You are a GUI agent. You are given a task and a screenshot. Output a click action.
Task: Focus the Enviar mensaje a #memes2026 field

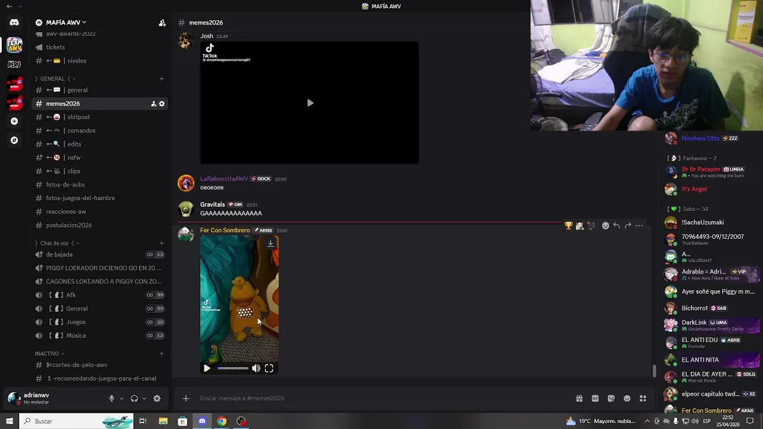tap(381, 398)
